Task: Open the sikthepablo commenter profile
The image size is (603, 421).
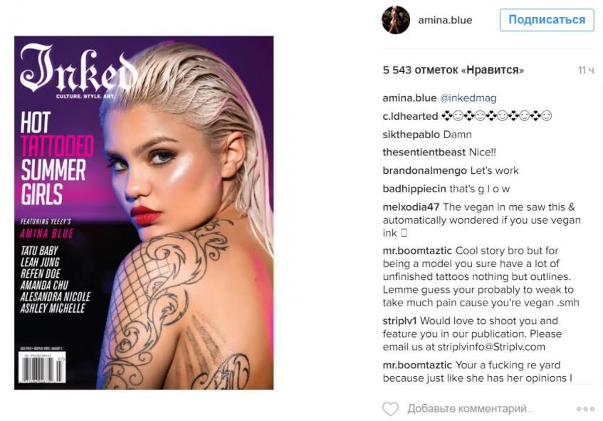Action: coord(411,135)
